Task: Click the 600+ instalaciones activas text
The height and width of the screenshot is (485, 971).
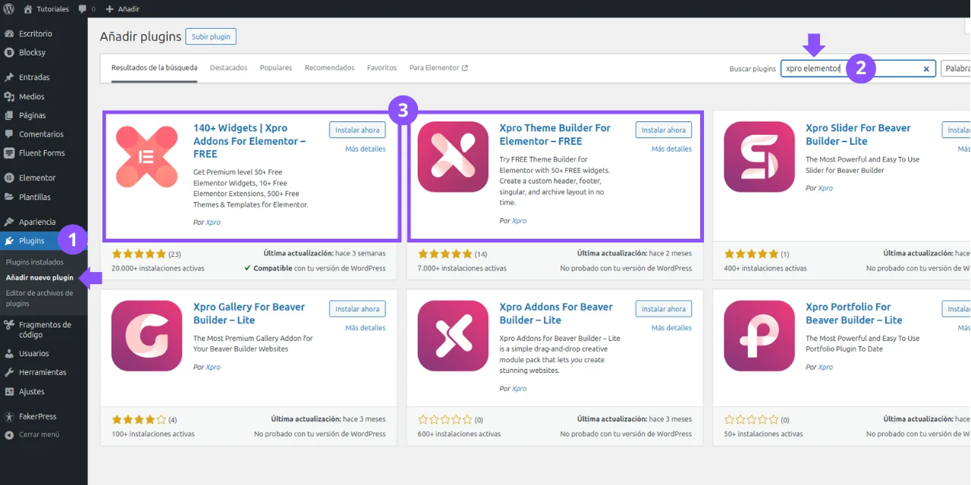Action: coord(459,433)
